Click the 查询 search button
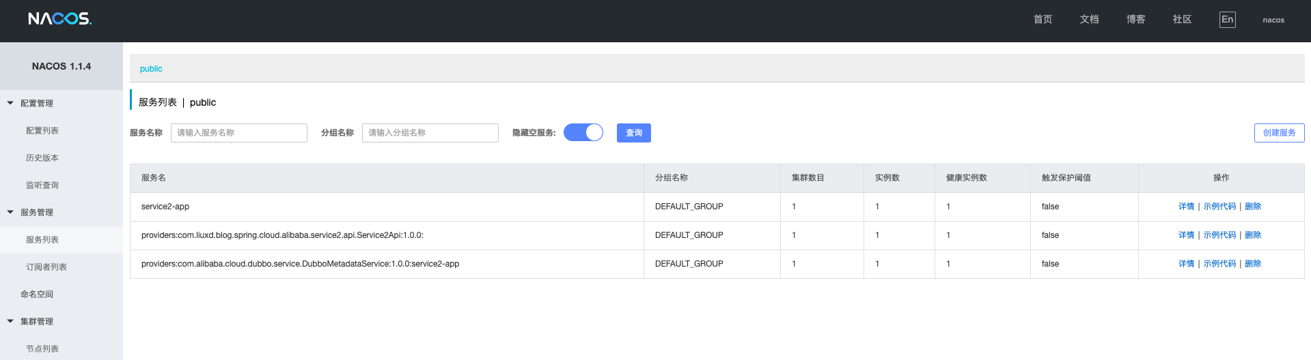This screenshot has width=1311, height=360. 634,133
